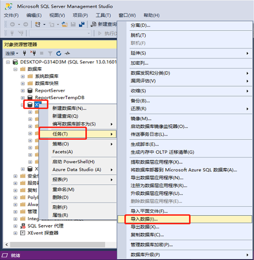Click the Disconnect icon in Object Explorer
This screenshot has height=260, width=254.
tap(33, 53)
